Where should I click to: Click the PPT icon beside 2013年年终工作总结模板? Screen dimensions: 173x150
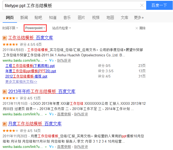click(x=5, y=92)
